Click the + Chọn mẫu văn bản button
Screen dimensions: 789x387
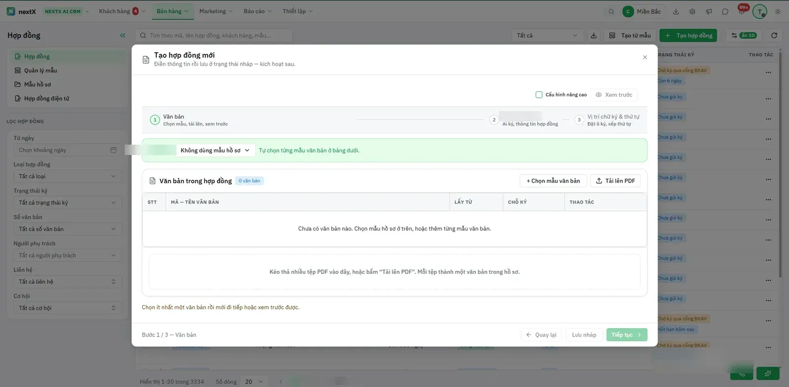[x=553, y=181]
